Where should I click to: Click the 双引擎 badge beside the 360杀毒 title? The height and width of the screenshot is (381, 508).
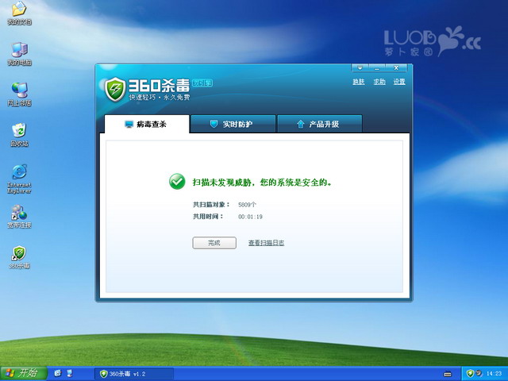coord(202,83)
